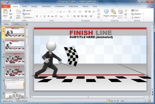Open the Layout dropdown
Viewport: 155px width, 104px height.
click(x=28, y=10)
